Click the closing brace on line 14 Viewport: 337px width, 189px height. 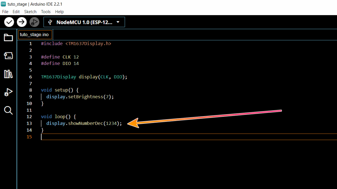point(42,130)
